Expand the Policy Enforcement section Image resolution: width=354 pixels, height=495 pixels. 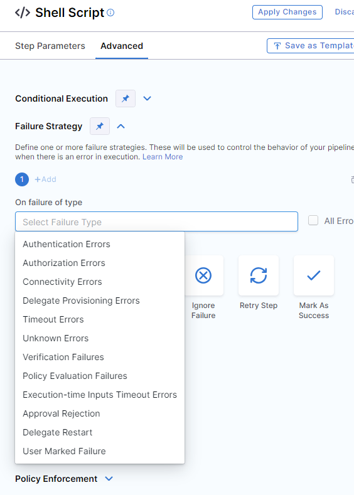[109, 479]
